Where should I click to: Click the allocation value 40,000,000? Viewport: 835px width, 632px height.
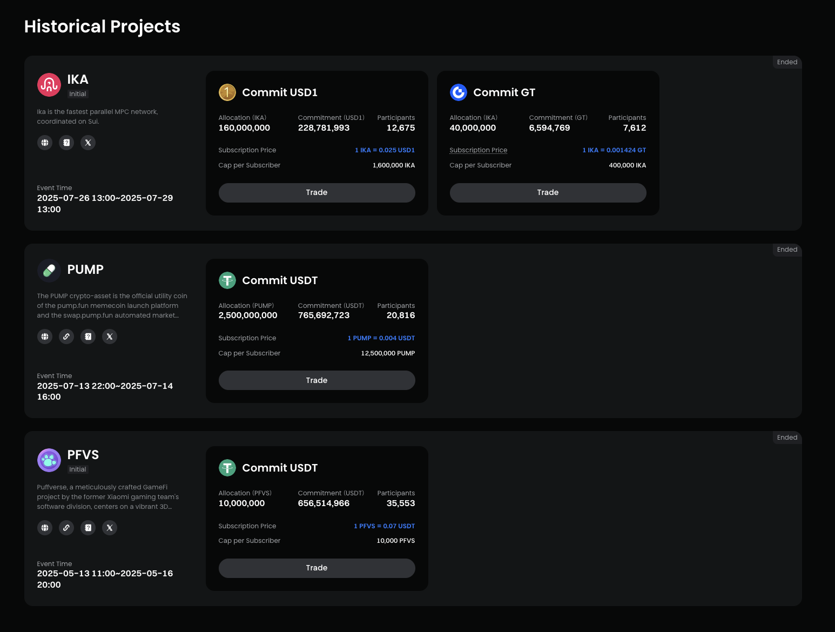tap(473, 128)
